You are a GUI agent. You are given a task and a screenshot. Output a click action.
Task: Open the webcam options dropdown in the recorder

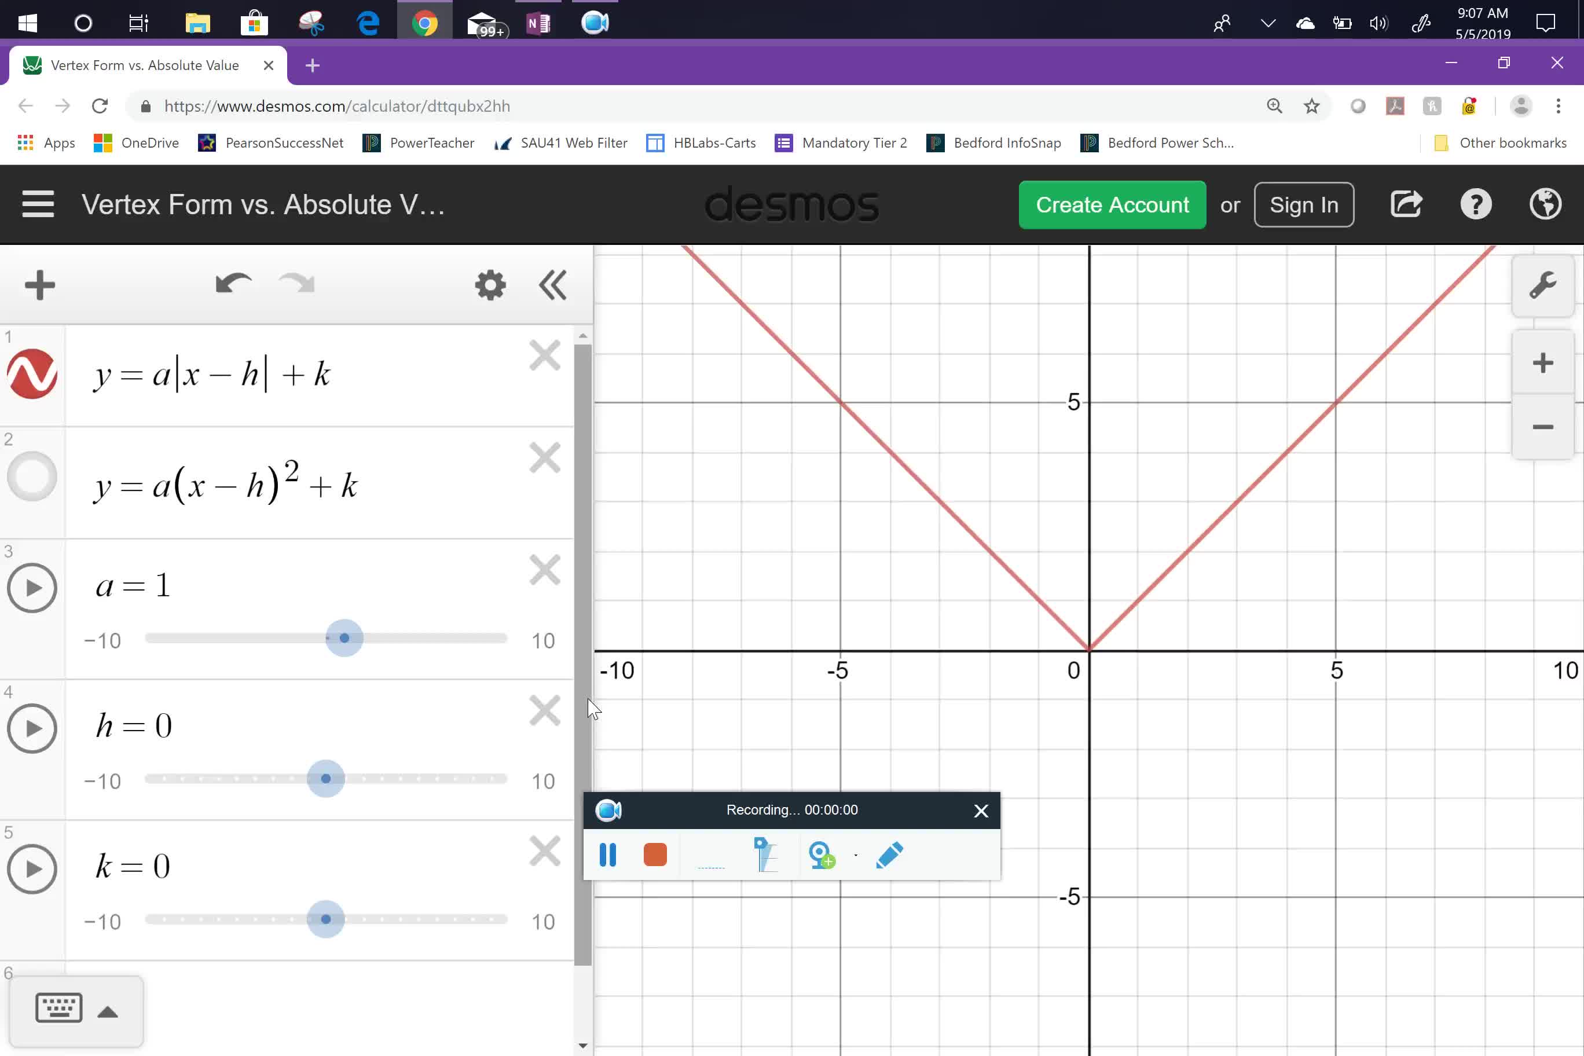tap(855, 855)
